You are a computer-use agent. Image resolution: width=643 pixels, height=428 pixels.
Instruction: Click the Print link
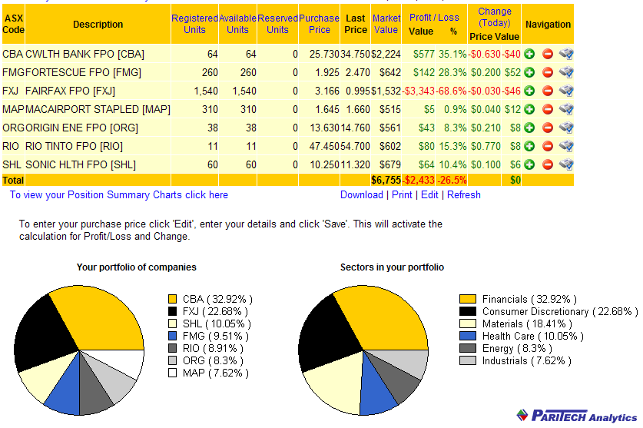pos(402,195)
